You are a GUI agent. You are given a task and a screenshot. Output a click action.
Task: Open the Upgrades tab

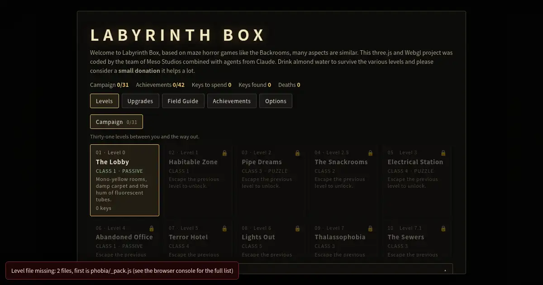point(140,101)
